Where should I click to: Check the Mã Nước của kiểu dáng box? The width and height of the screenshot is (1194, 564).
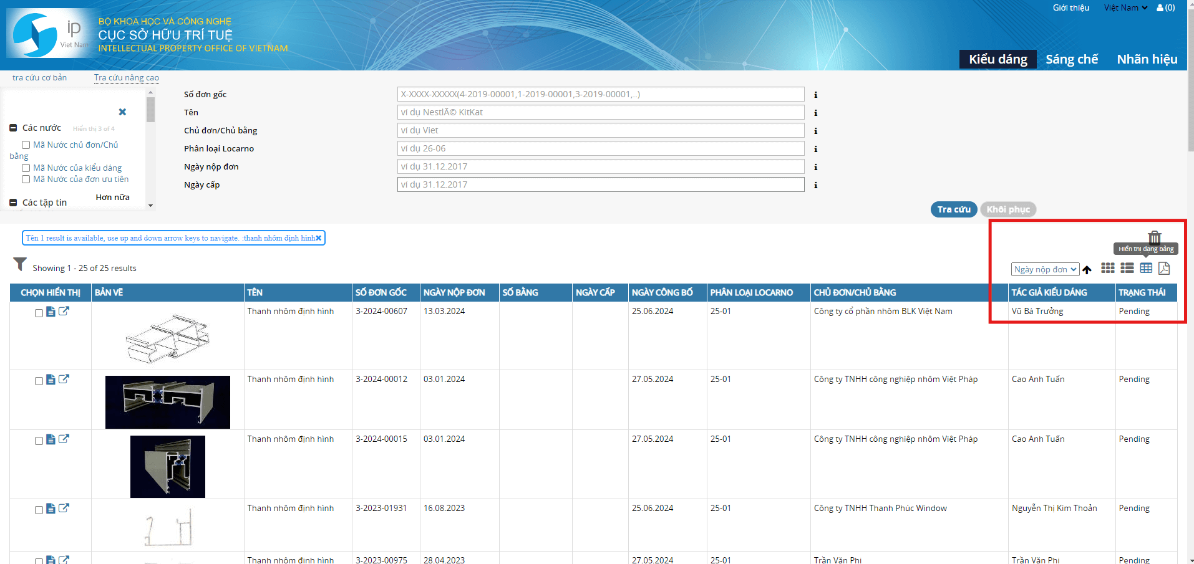click(26, 168)
